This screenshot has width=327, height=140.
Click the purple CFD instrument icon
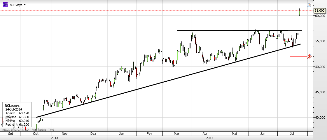coord(5,5)
